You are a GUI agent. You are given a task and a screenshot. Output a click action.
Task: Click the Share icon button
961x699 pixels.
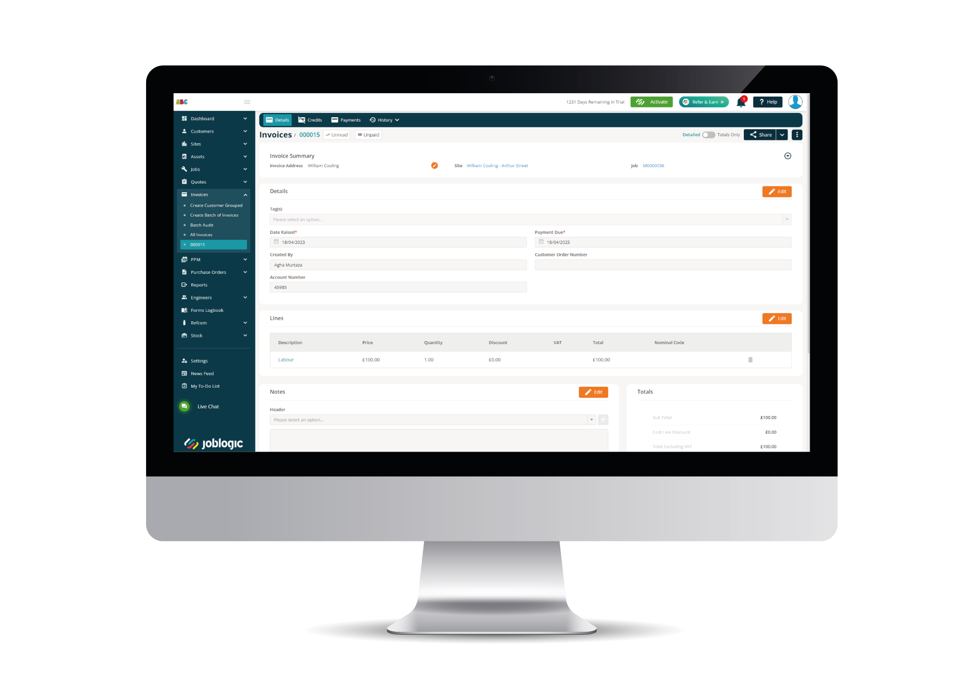tap(761, 135)
